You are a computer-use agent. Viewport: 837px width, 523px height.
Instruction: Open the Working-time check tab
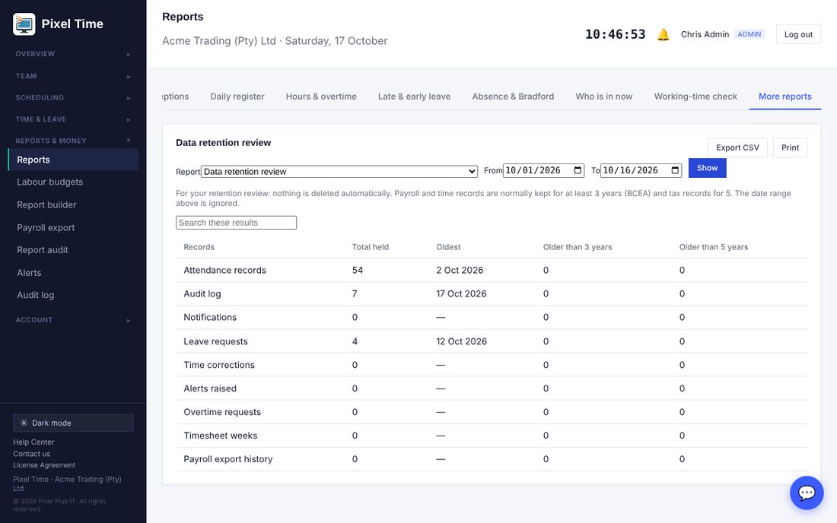tap(695, 97)
